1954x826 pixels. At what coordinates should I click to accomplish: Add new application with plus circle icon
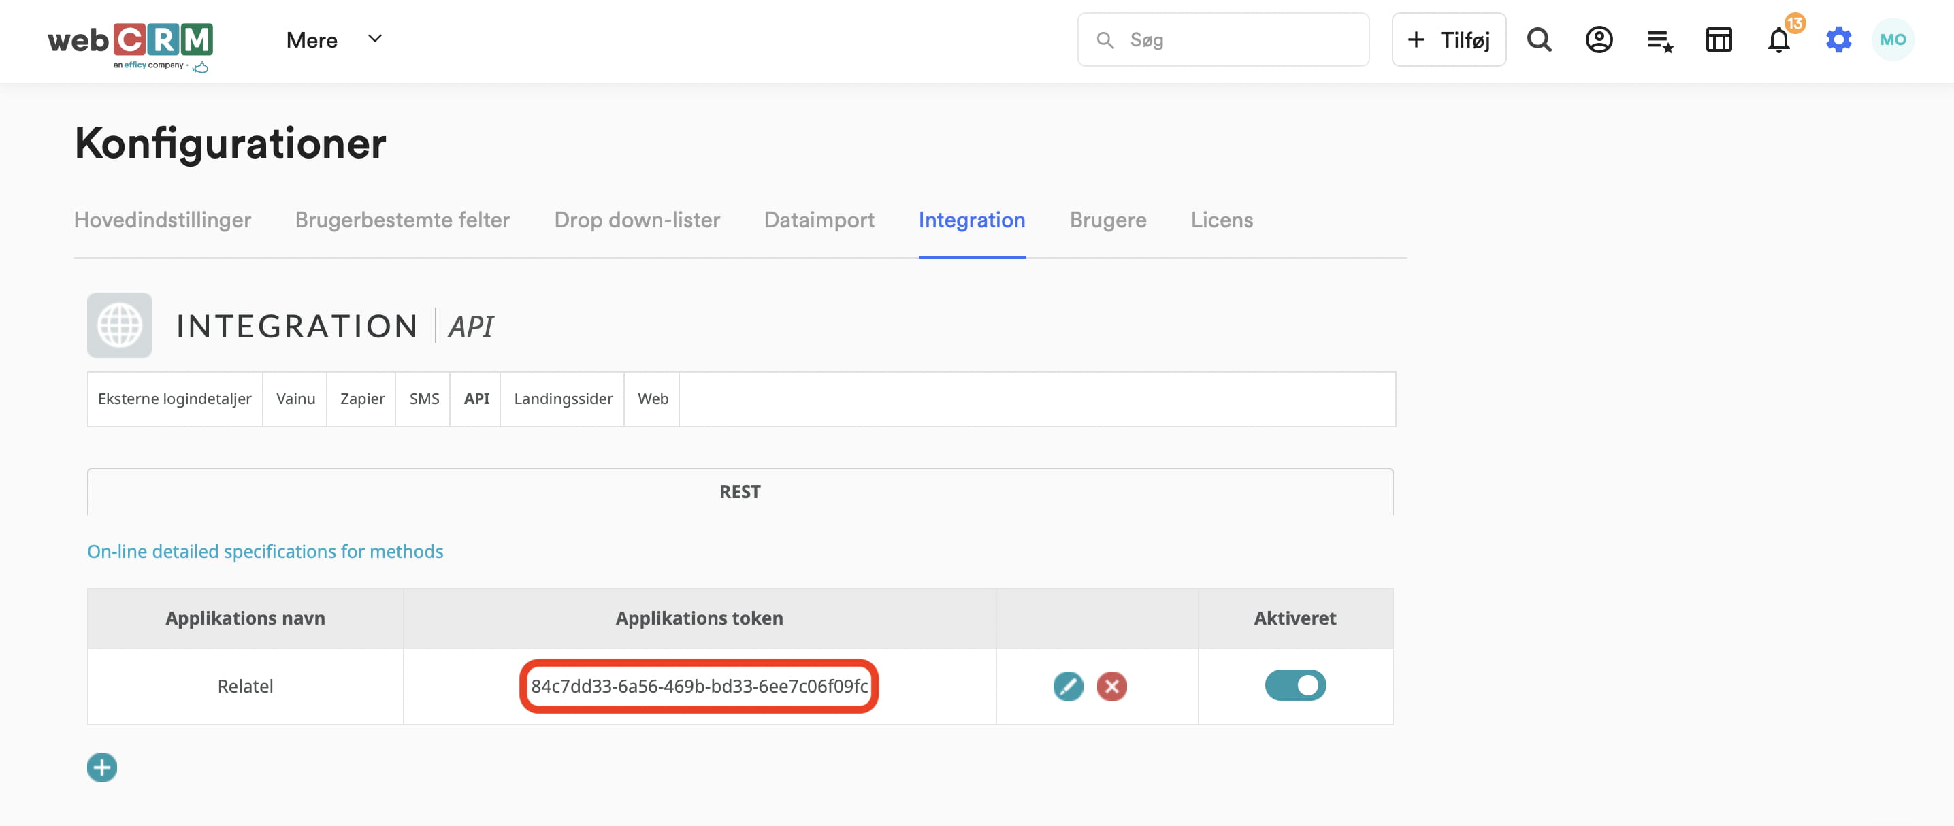point(101,767)
